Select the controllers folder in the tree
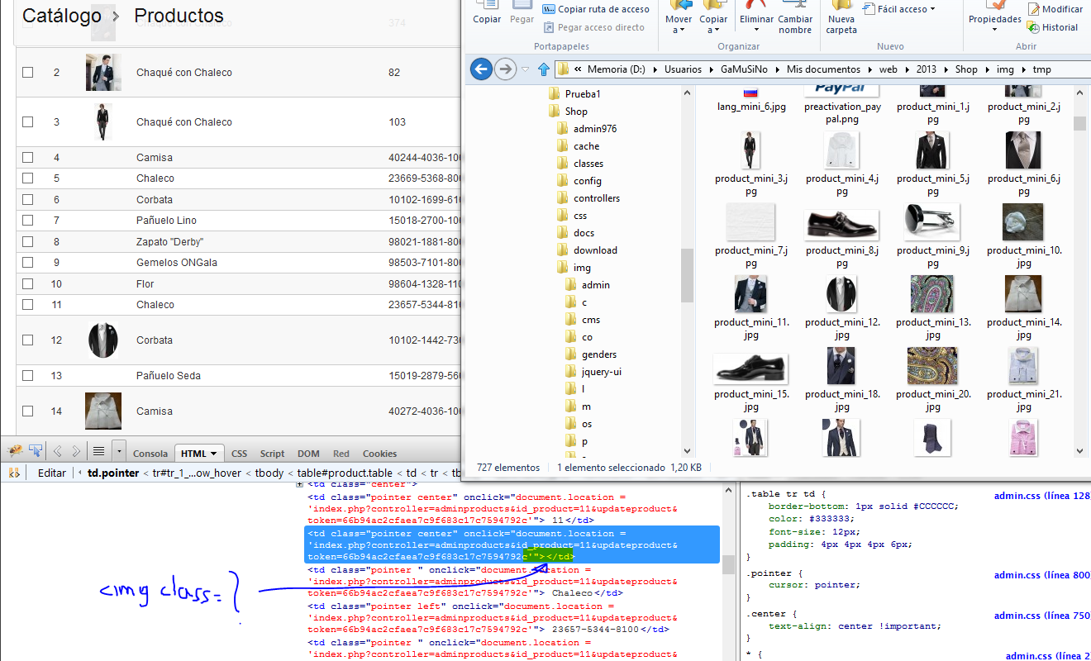Image resolution: width=1091 pixels, height=661 pixels. pyautogui.click(x=596, y=198)
